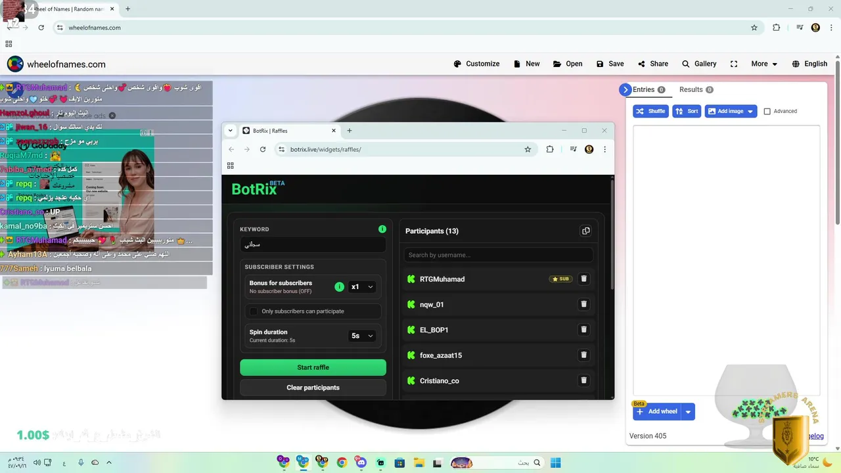
Task: Bookmark the wheelofnames page star
Action: tap(754, 28)
